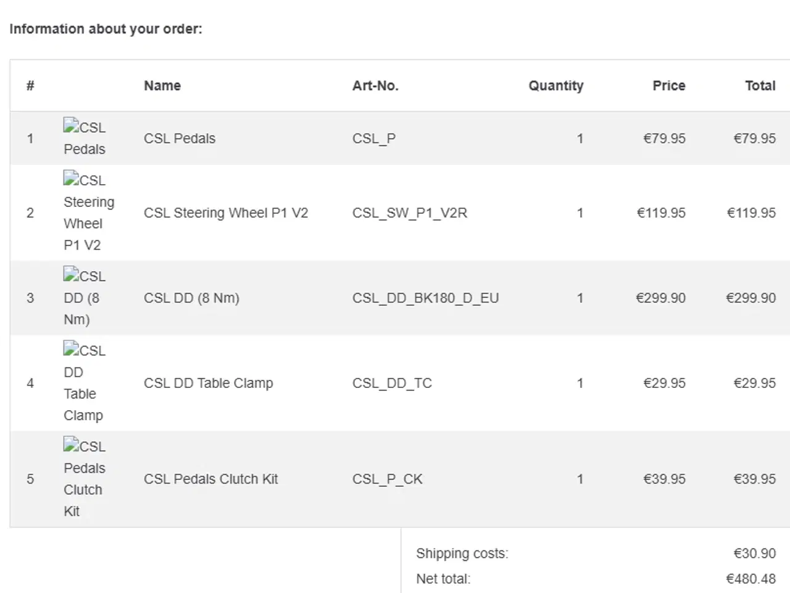This screenshot has height=593, width=790.
Task: Click the Name column header
Action: (162, 86)
